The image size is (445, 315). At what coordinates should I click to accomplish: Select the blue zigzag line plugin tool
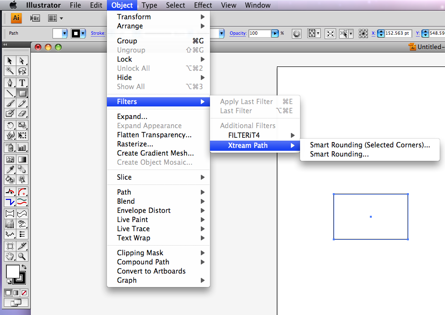click(x=10, y=202)
